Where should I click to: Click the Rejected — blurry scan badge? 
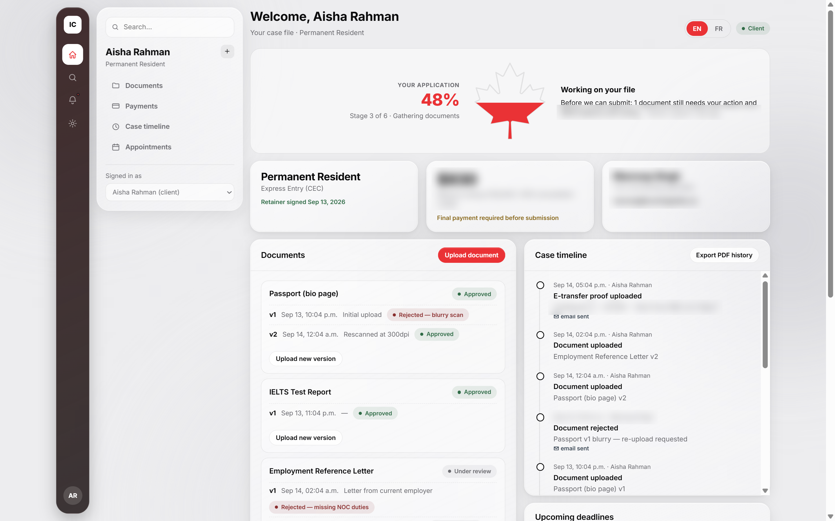[x=428, y=315]
